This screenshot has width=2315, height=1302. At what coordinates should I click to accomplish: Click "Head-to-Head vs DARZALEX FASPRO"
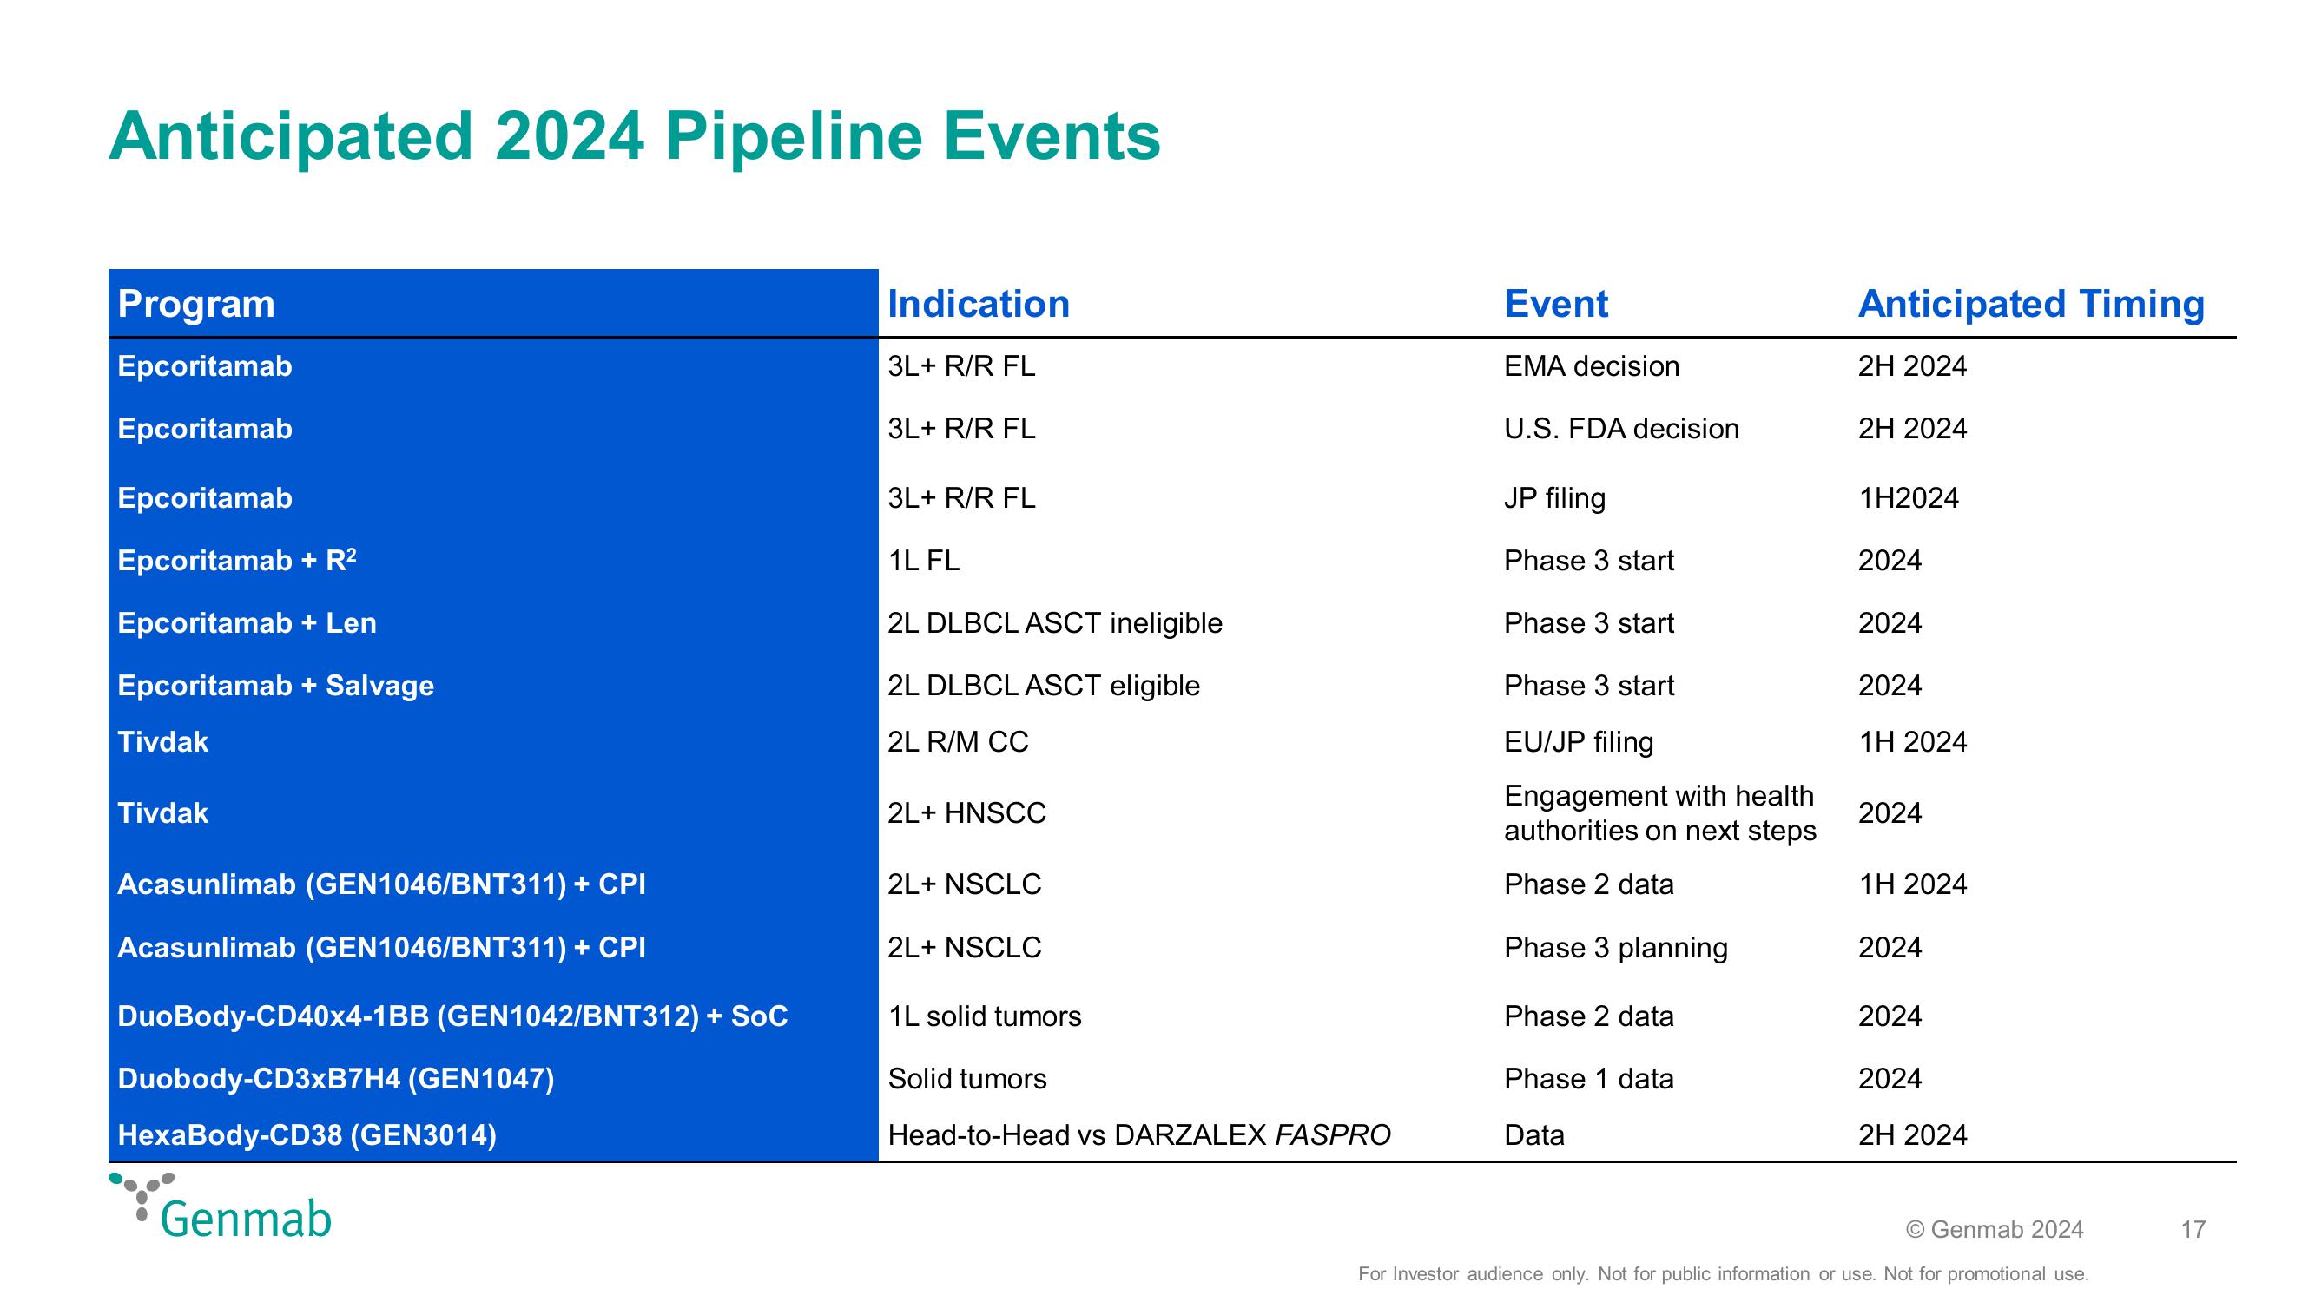1138,1135
